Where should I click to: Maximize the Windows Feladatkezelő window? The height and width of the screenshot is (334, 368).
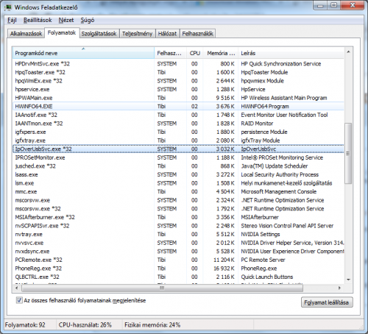click(334, 5)
